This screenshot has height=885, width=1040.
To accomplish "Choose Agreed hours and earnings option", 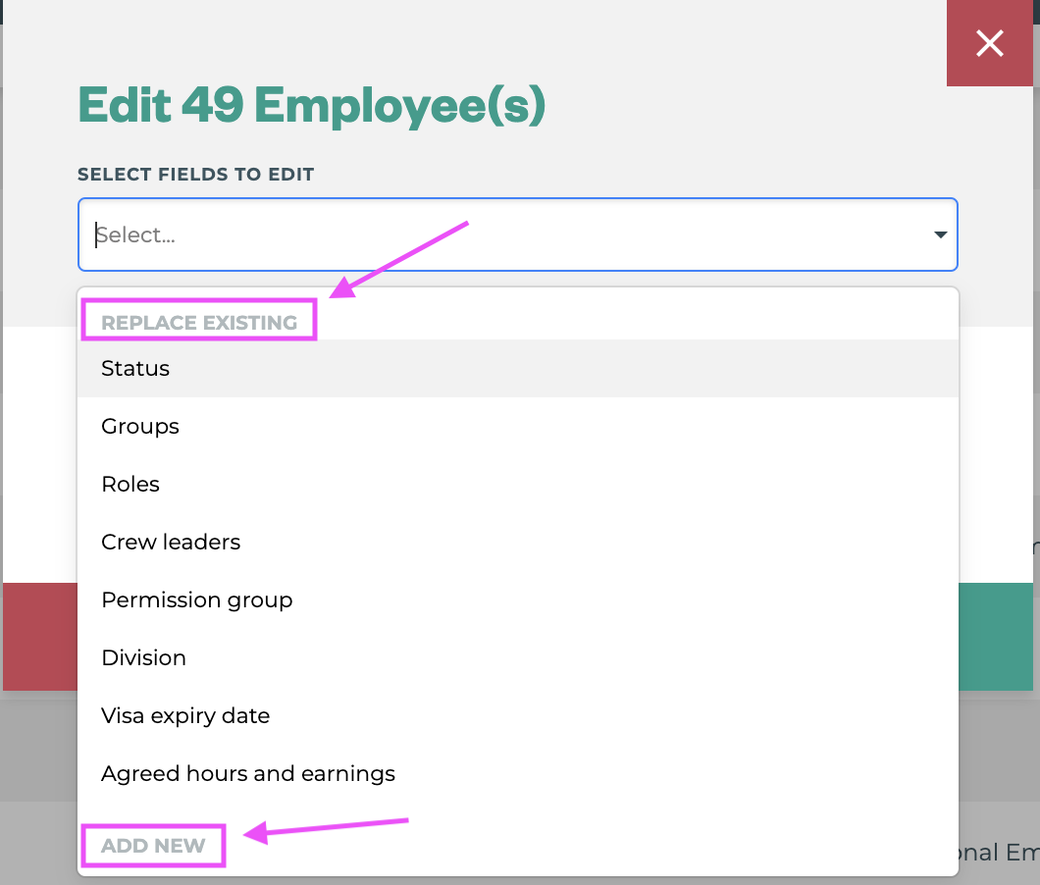I will tap(248, 774).
